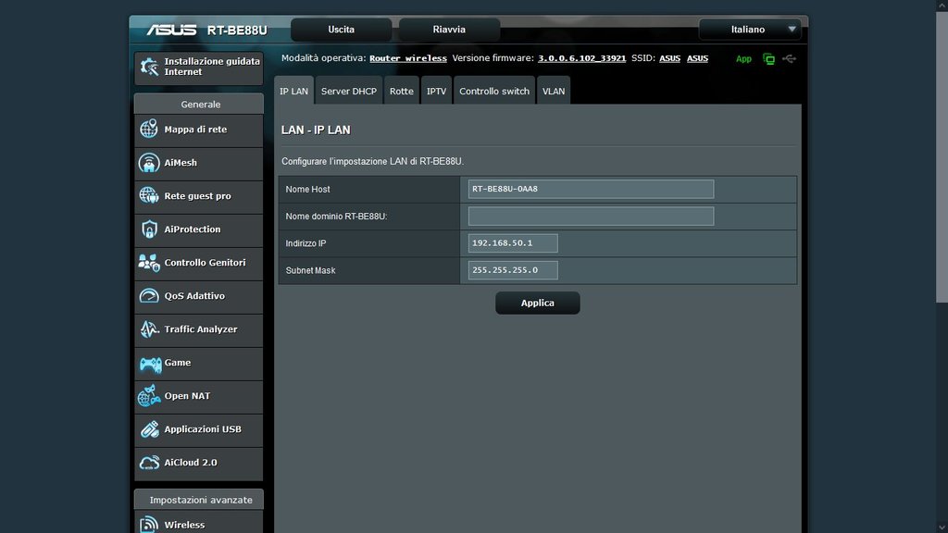This screenshot has width=948, height=533.
Task: Switch to the Server DHCP tab
Action: pos(349,92)
